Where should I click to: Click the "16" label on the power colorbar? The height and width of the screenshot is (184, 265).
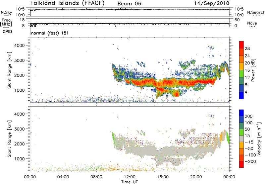tap(247, 70)
